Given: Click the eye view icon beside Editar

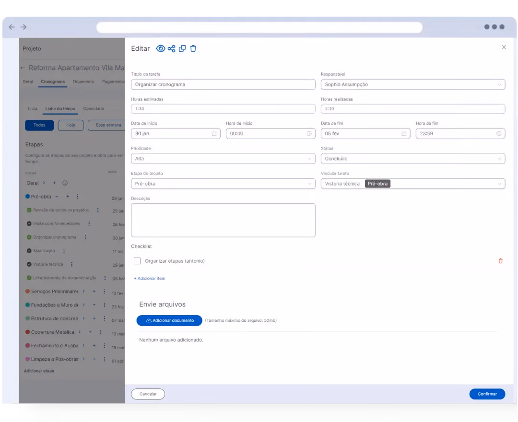Looking at the screenshot, I should tap(161, 48).
